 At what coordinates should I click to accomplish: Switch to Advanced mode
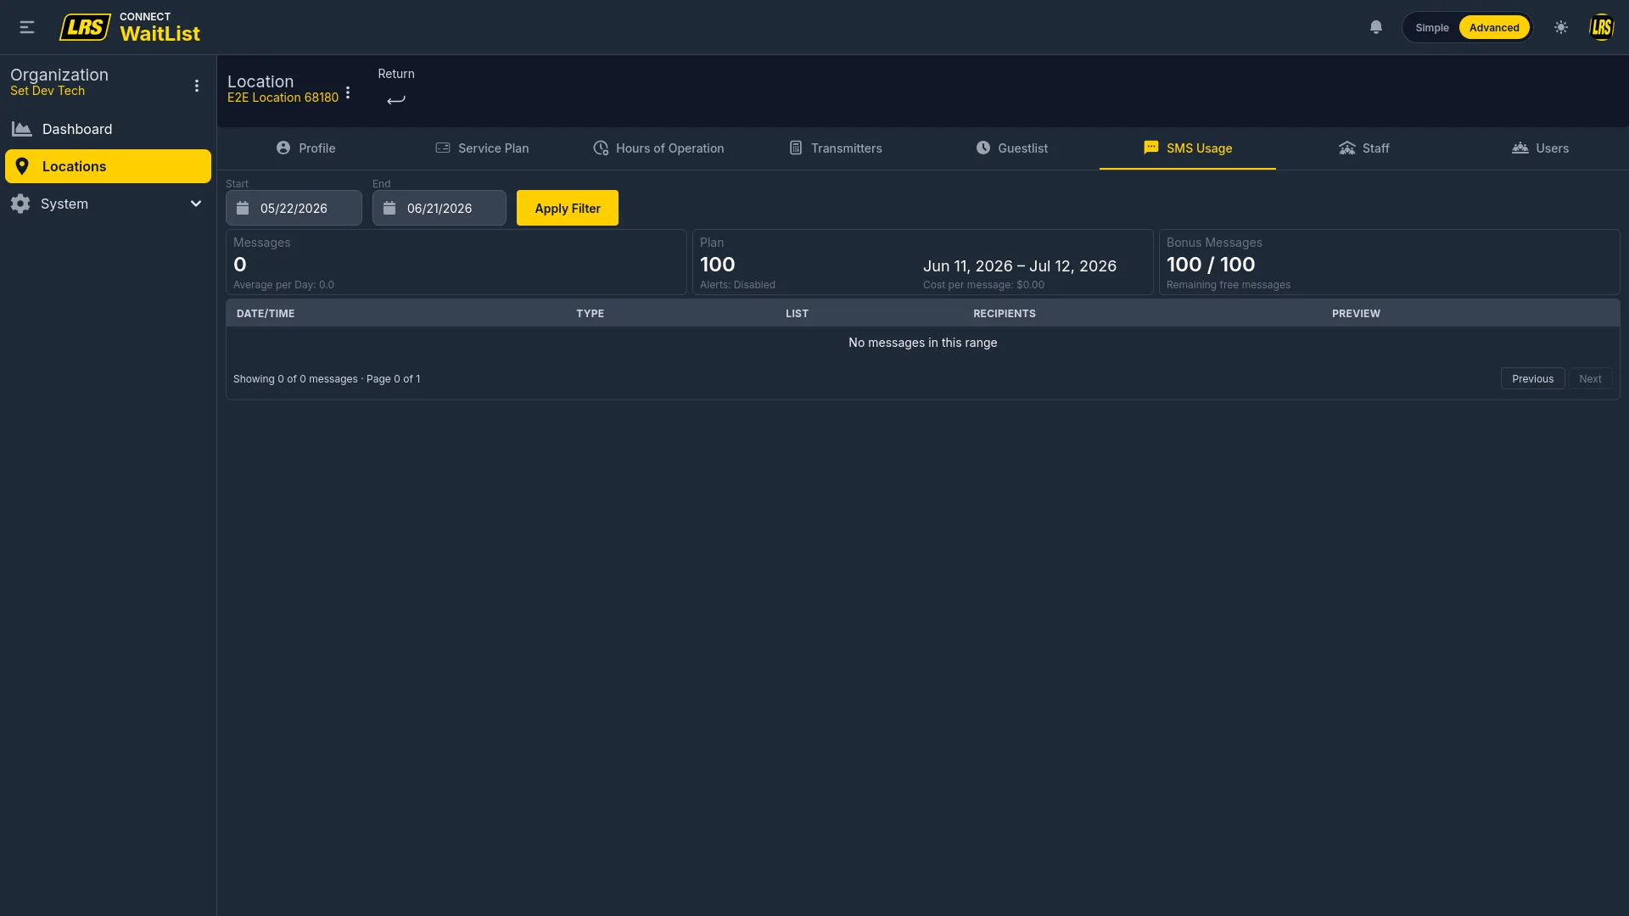click(x=1494, y=27)
